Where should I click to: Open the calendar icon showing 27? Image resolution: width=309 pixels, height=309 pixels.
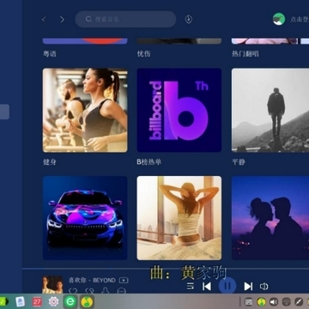click(x=37, y=301)
